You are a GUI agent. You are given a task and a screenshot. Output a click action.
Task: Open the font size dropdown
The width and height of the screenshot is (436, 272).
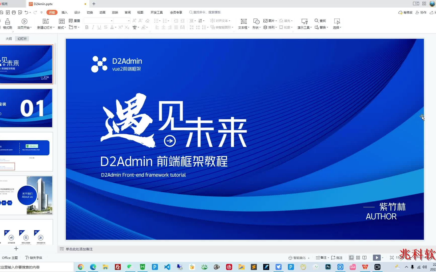tap(129, 21)
